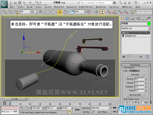Select X path deform axis
The image size is (153, 115).
[x=125, y=103]
